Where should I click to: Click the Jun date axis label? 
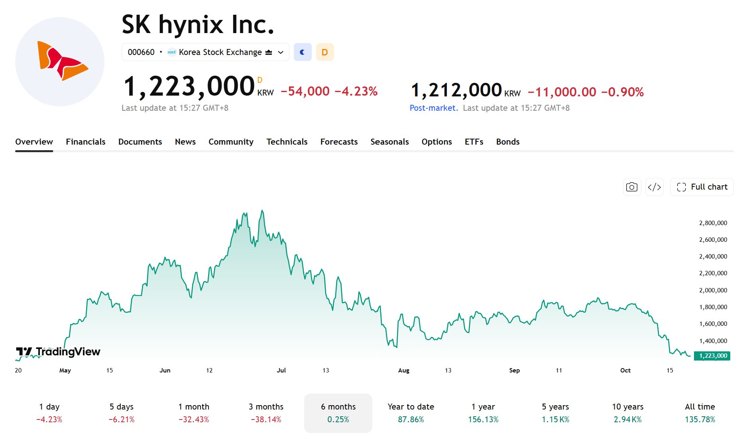(x=165, y=370)
